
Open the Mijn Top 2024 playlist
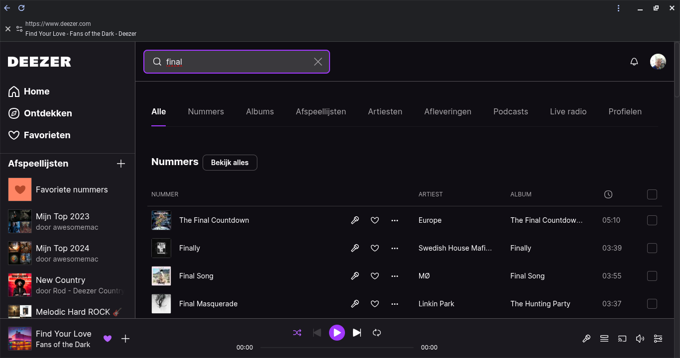[67, 253]
